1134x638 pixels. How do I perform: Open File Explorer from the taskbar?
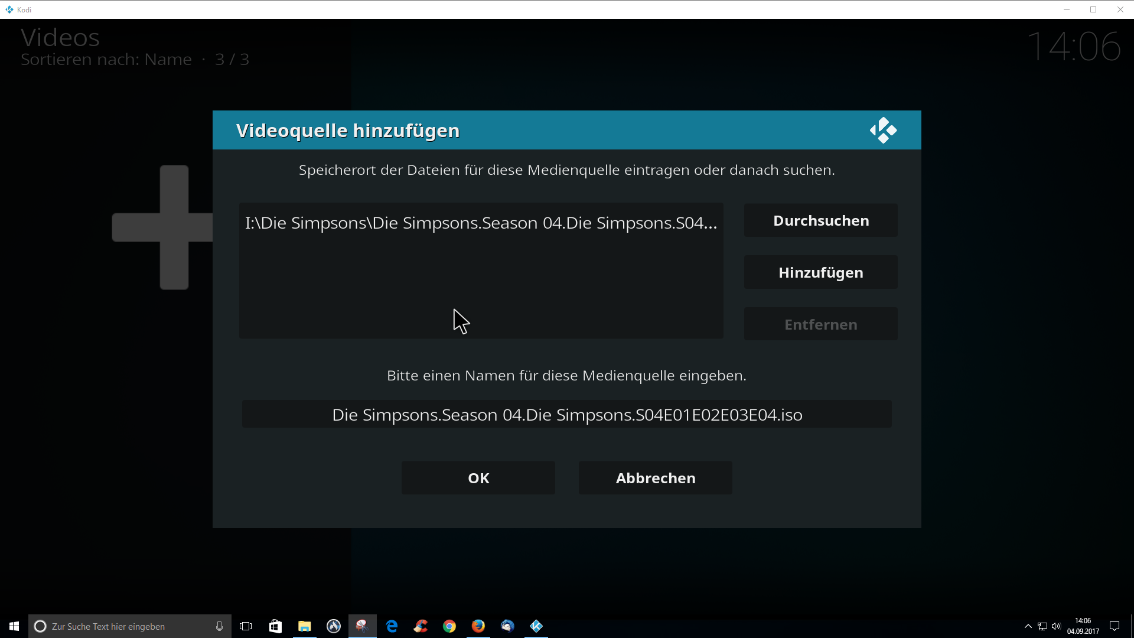(304, 626)
